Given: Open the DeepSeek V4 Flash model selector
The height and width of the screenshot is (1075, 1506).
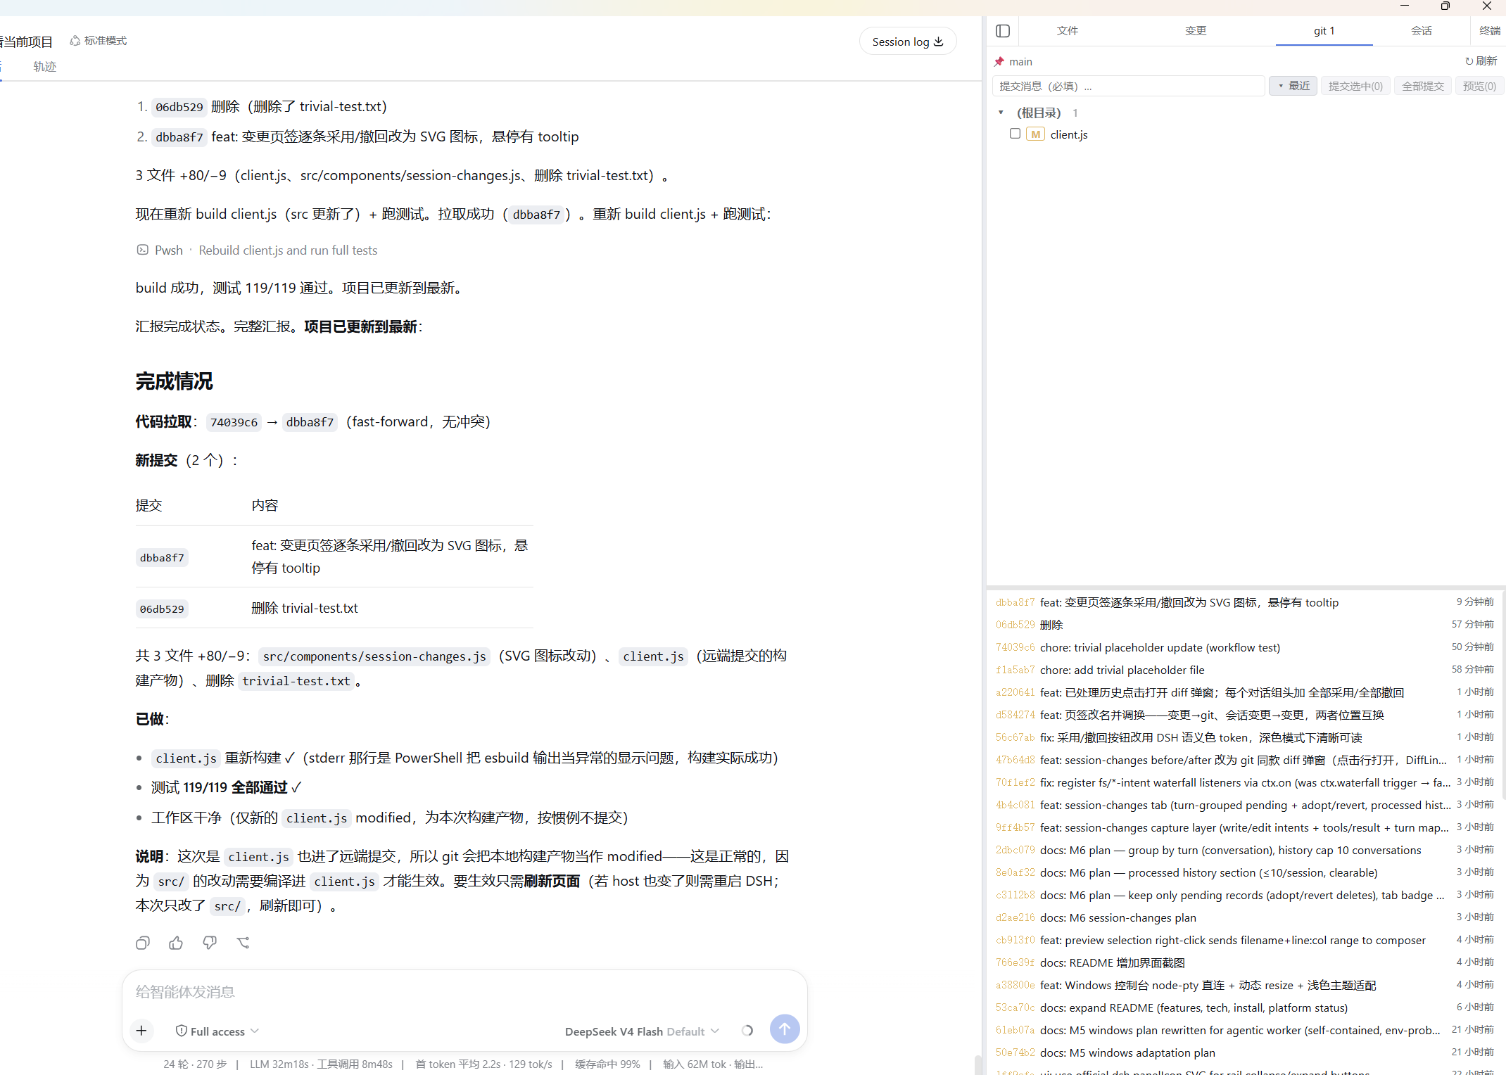Looking at the screenshot, I should coord(642,1031).
